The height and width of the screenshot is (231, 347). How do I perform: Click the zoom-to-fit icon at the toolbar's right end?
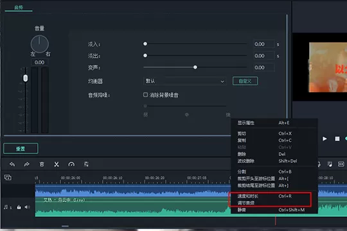click(341, 164)
